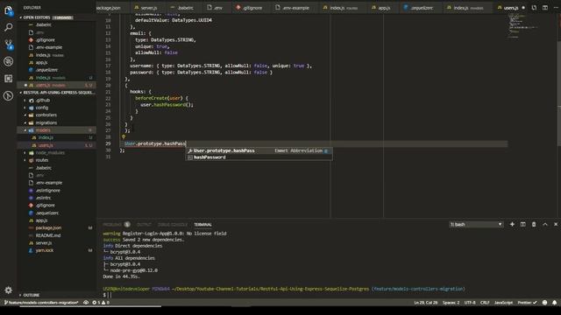Open the Manage gear menu
The height and width of the screenshot is (315, 561).
(x=8, y=290)
